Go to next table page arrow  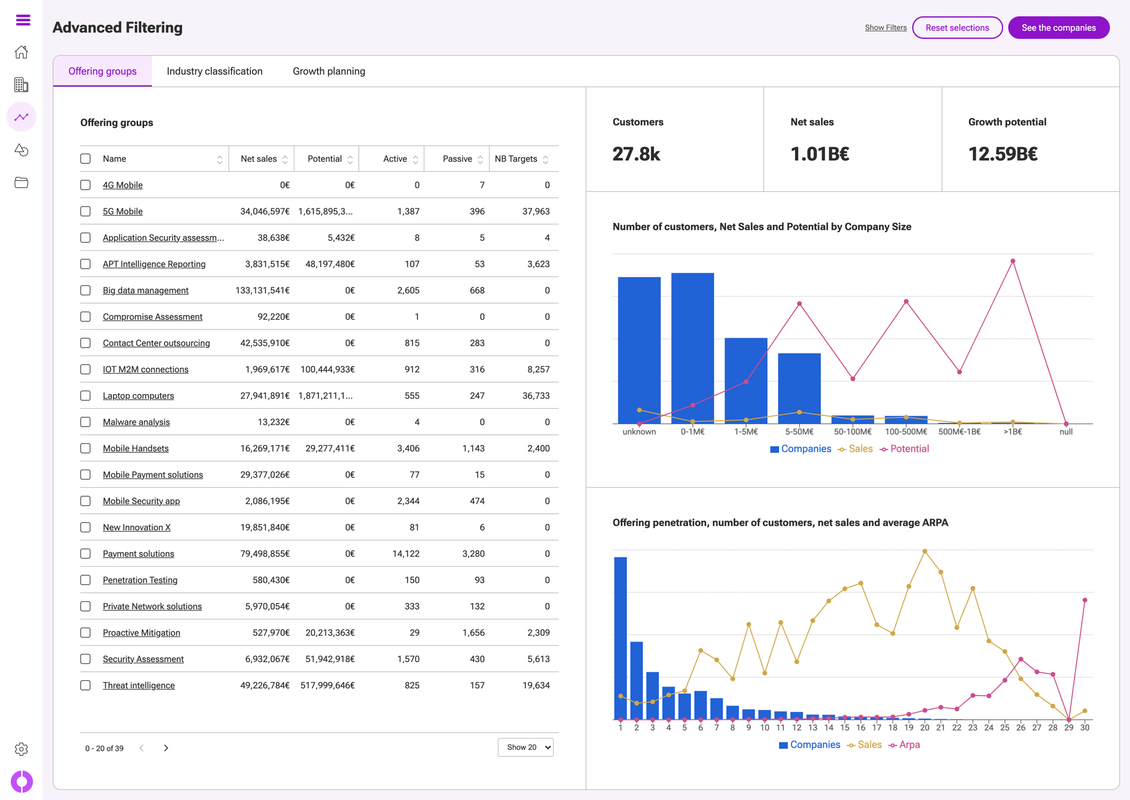166,748
